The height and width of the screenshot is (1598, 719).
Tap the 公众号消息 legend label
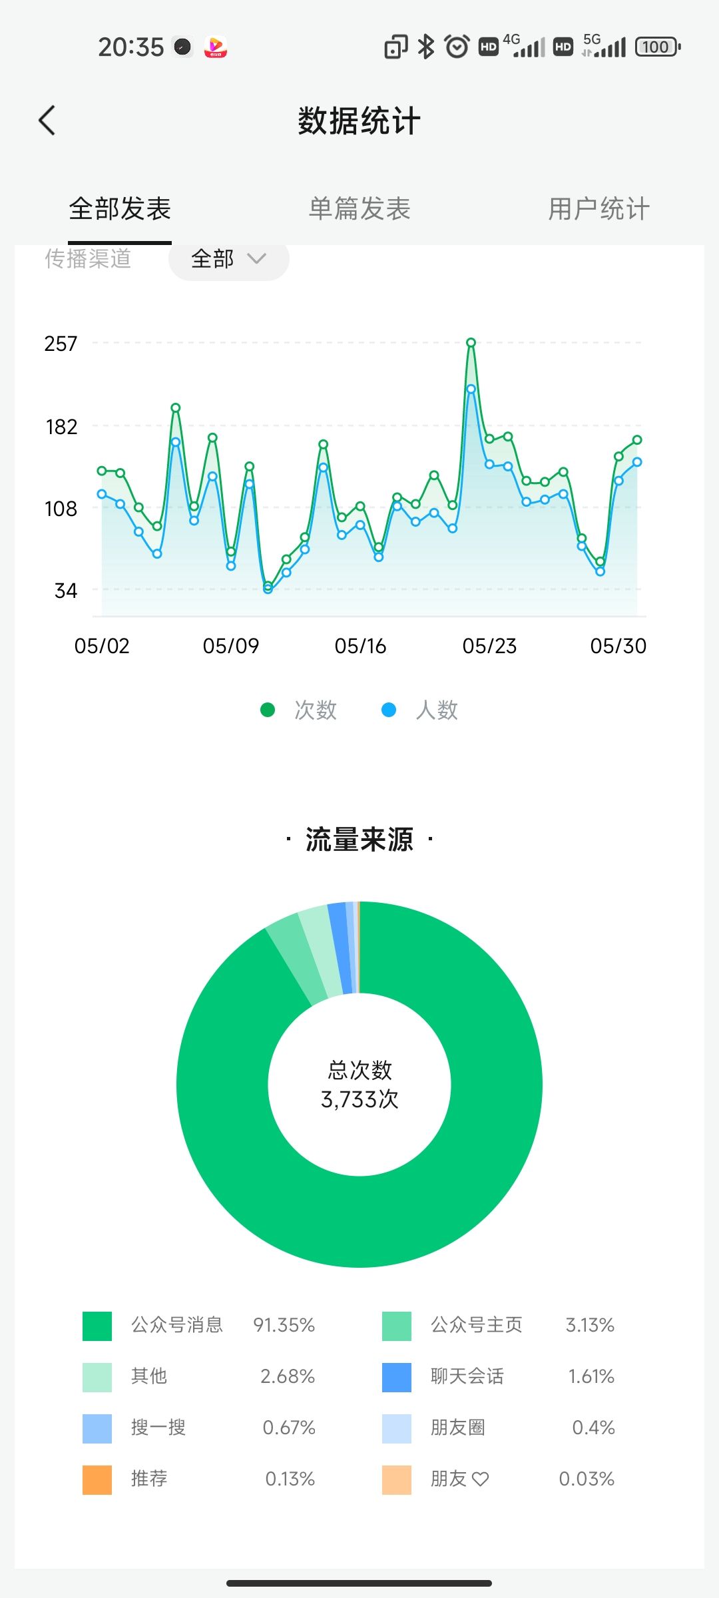coord(177,1325)
